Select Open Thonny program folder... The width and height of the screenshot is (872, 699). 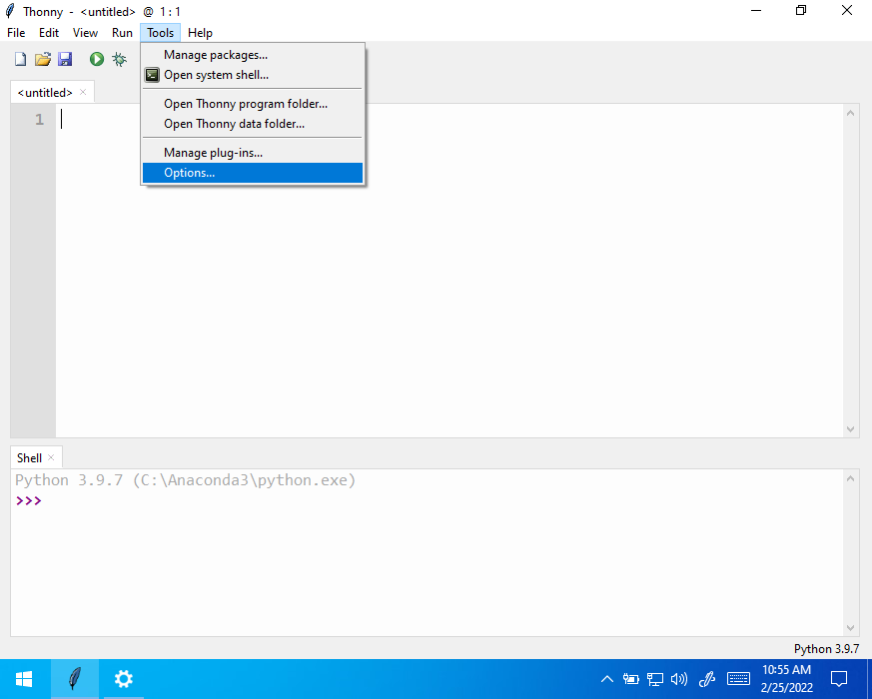(x=253, y=104)
